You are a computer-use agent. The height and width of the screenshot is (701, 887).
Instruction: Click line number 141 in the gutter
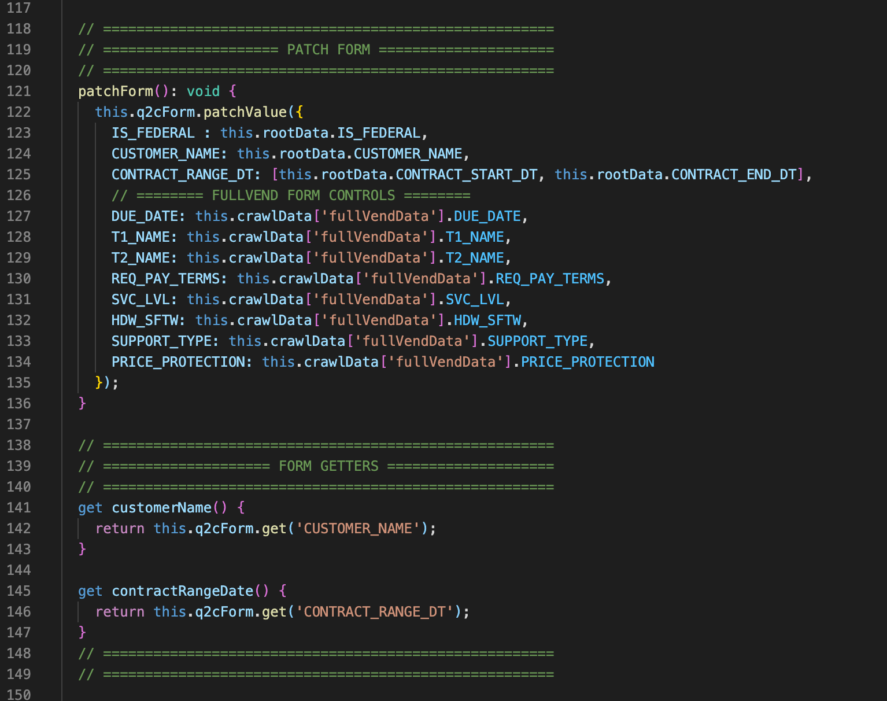tap(19, 508)
